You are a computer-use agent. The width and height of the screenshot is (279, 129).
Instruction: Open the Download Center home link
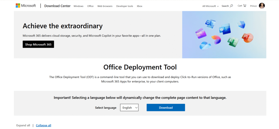(57, 6)
